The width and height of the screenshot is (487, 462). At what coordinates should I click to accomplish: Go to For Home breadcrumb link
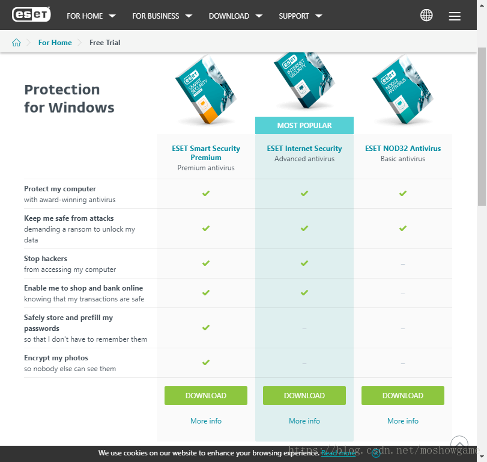point(55,43)
